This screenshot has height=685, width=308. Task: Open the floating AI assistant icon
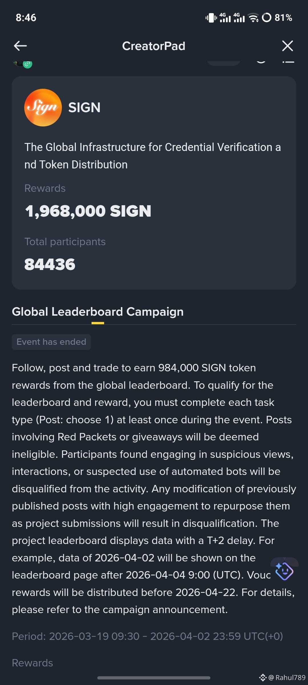284,571
